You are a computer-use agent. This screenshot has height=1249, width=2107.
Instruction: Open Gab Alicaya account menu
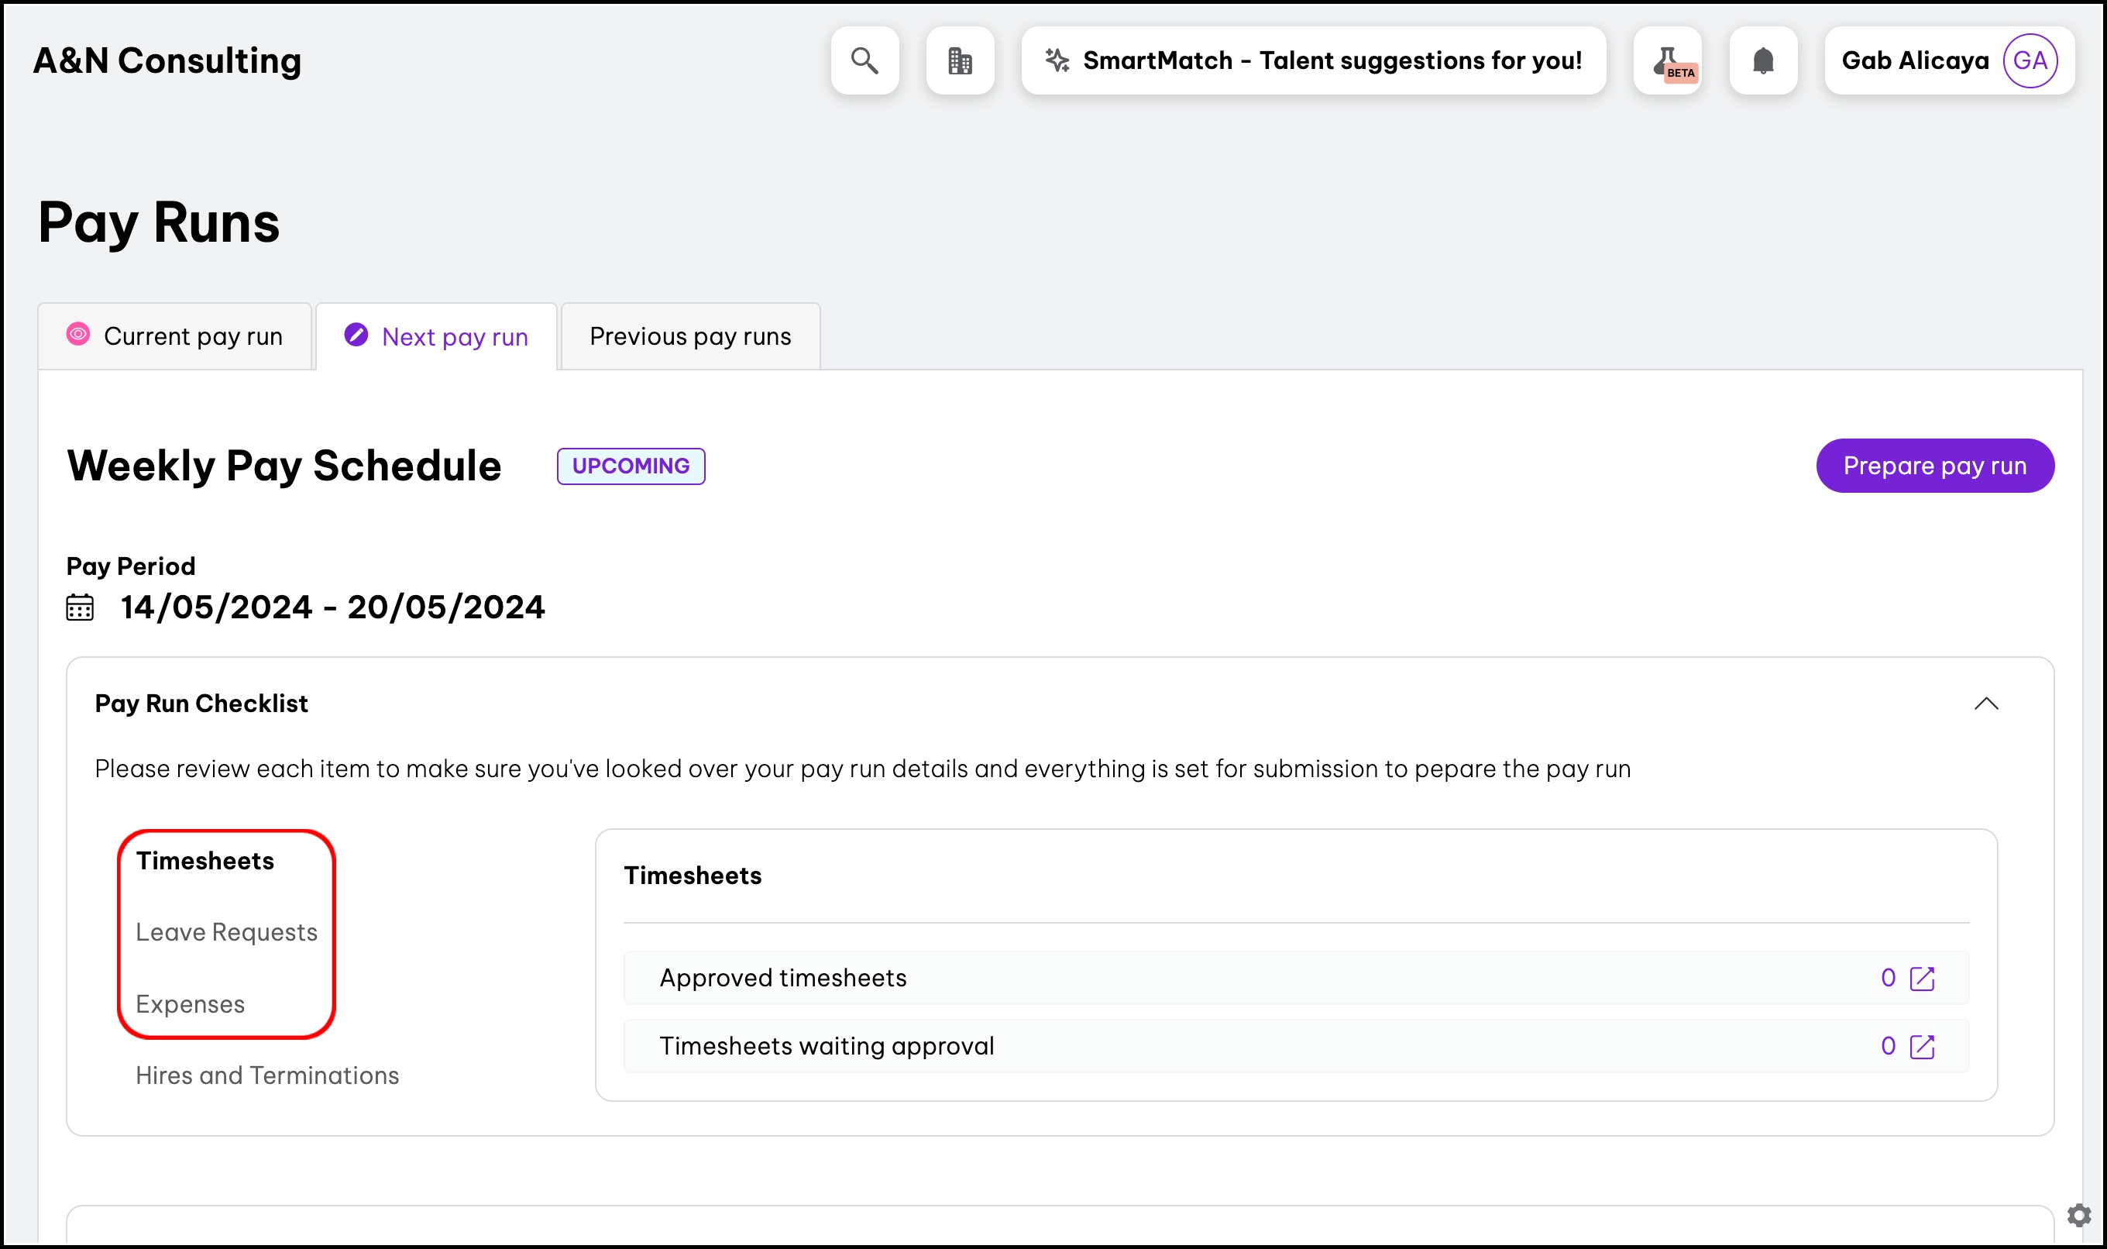coord(1915,60)
